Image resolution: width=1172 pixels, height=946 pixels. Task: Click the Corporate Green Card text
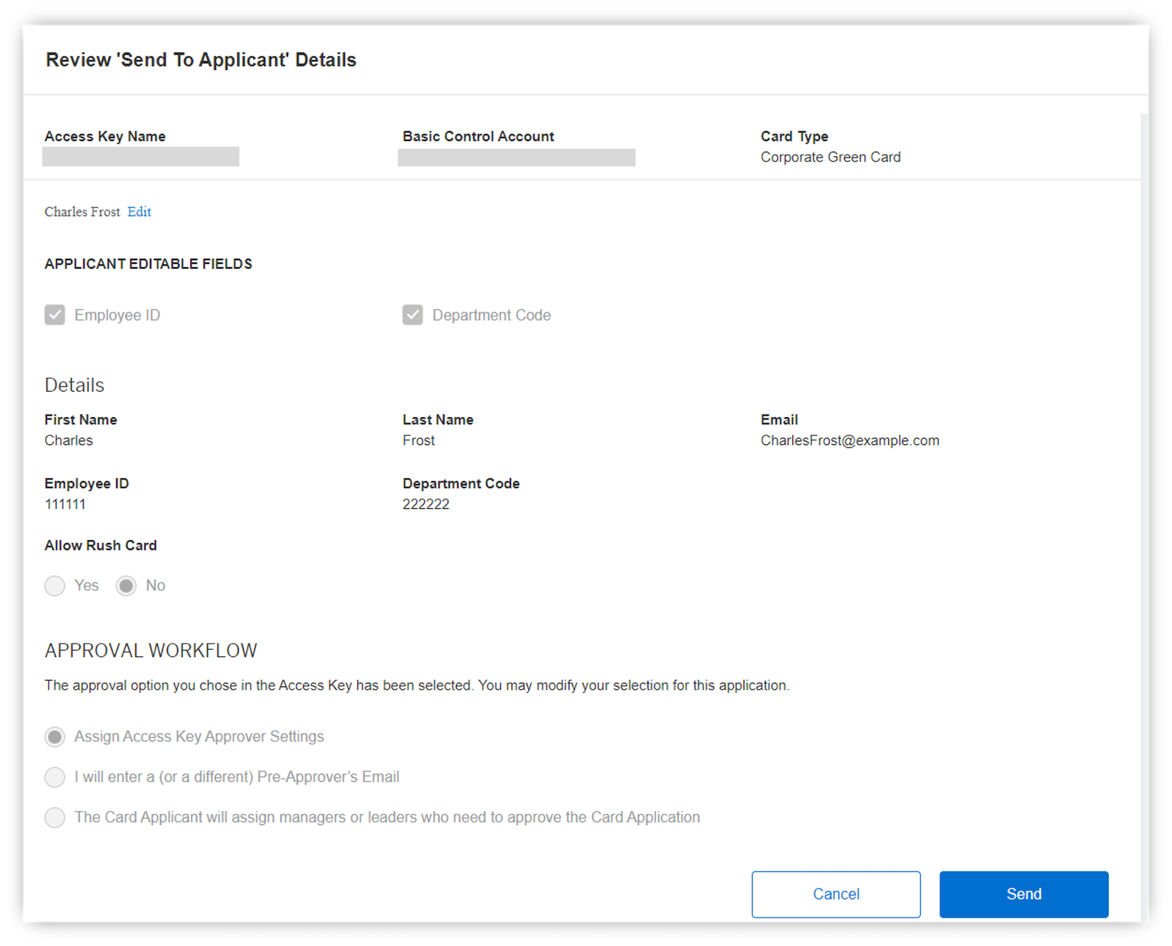(x=830, y=157)
